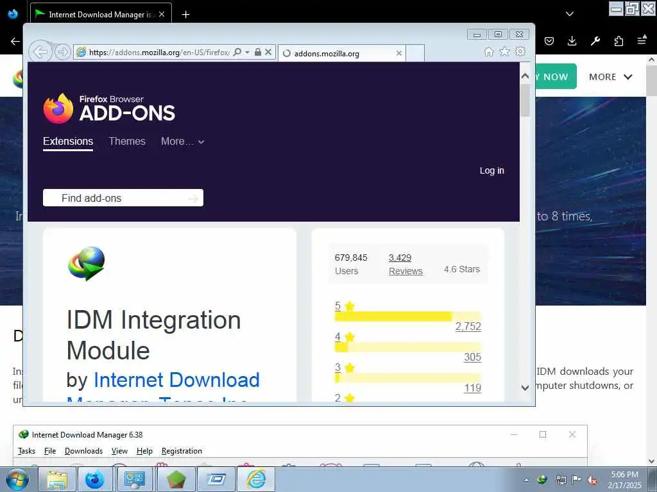Click the 5 star rating bar
Screen dimensions: 657x492
407,316
